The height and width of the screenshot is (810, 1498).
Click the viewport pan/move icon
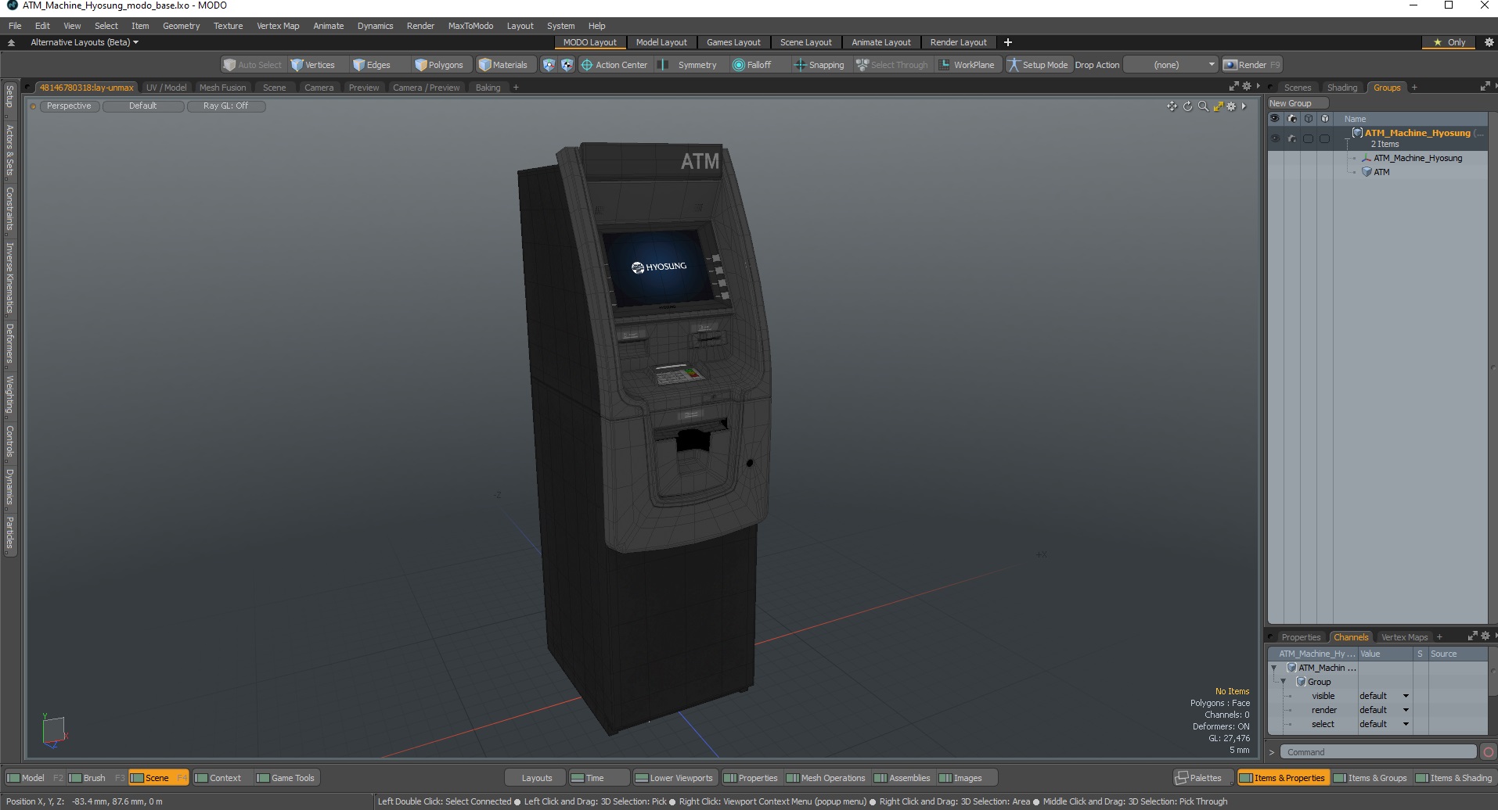1172,106
